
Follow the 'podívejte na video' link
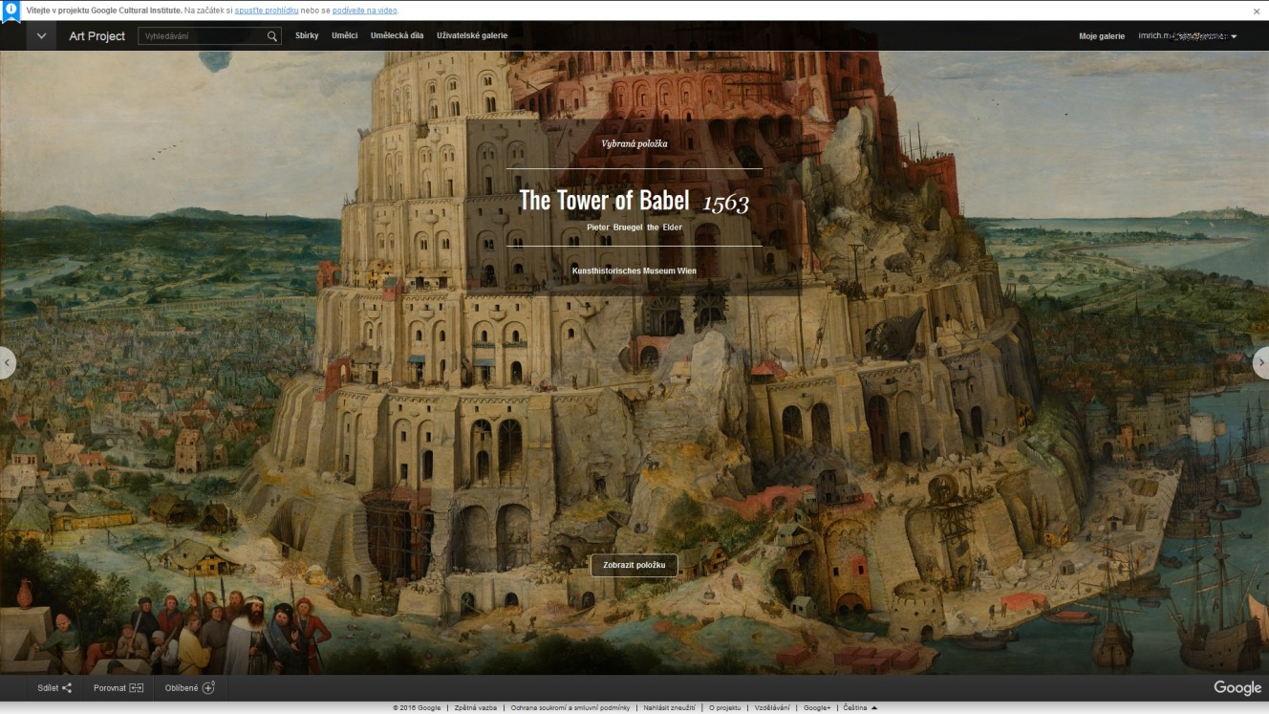click(x=365, y=11)
